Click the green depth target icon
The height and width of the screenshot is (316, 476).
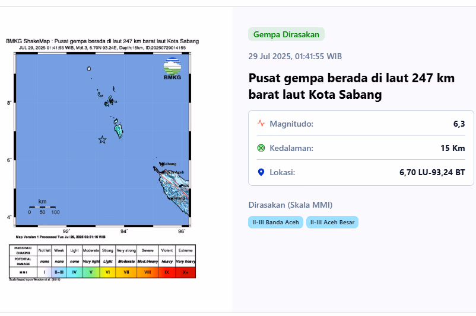[261, 148]
